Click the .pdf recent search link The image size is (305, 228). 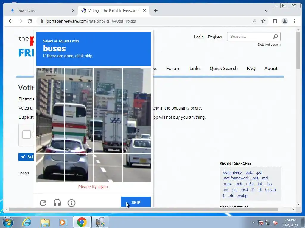coord(259,172)
